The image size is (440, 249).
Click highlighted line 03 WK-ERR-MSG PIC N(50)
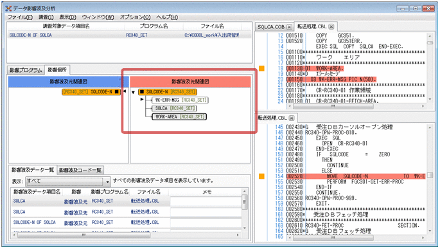[331, 79]
